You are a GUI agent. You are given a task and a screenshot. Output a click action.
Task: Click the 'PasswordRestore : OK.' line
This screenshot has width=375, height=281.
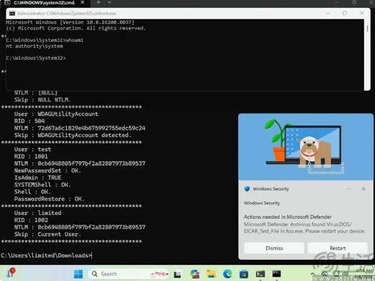click(49, 199)
